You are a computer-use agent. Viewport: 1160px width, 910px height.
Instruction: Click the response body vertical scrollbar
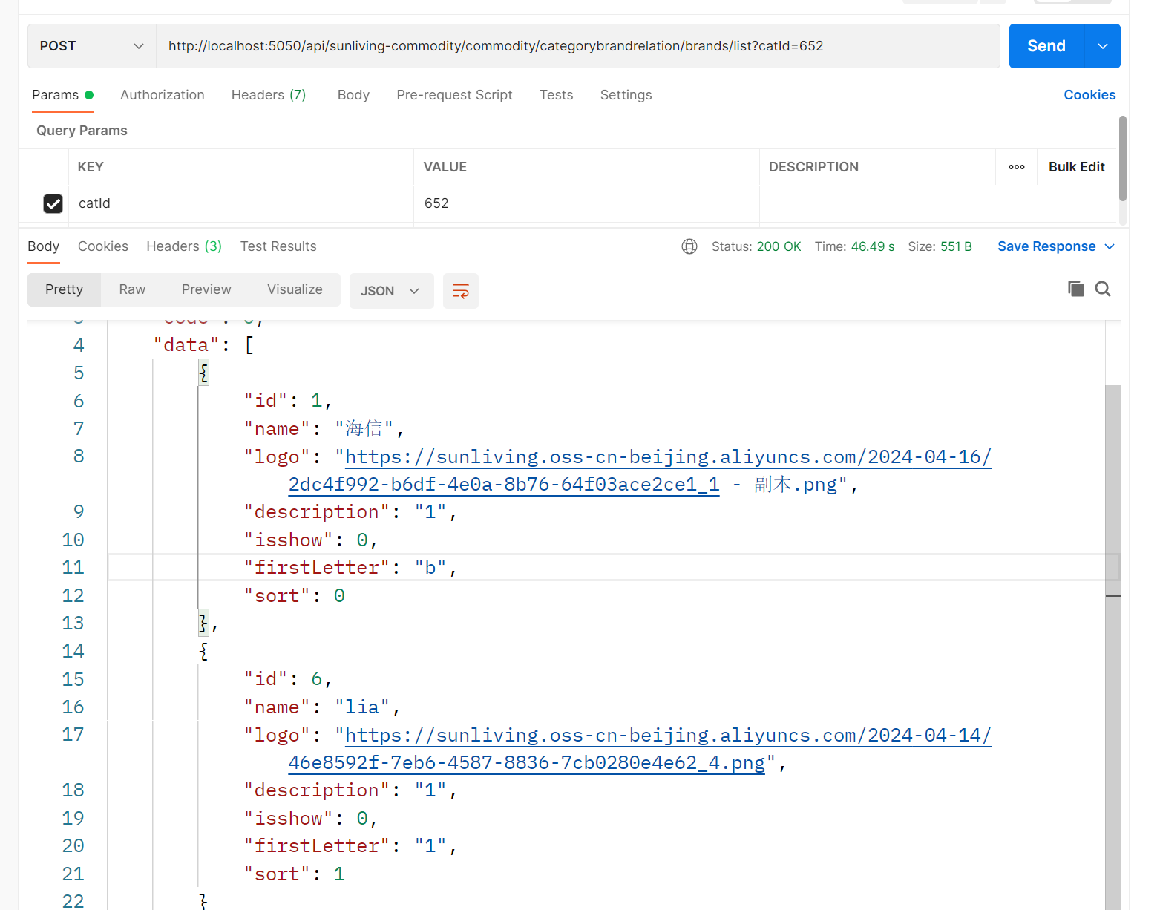point(1113,646)
